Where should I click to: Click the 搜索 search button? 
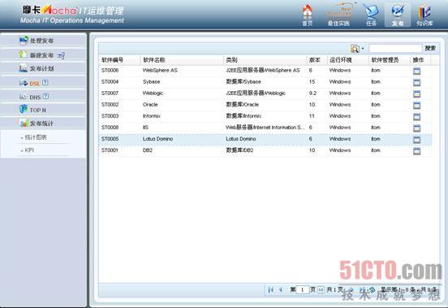430,48
